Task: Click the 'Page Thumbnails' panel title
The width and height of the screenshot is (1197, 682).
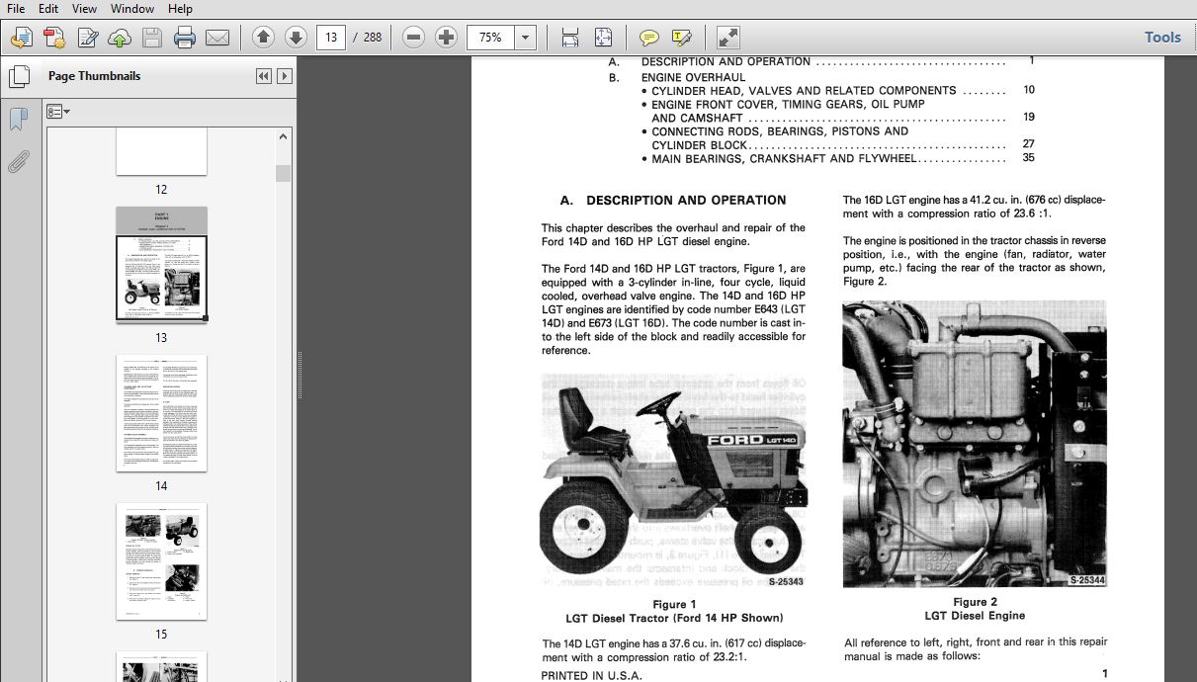Action: pyautogui.click(x=94, y=76)
